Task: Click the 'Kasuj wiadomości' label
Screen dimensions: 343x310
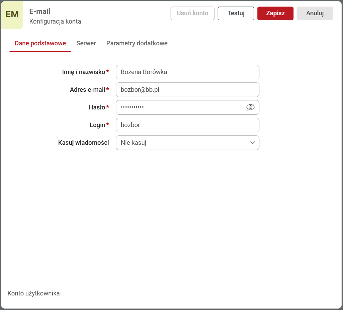Action: (83, 143)
